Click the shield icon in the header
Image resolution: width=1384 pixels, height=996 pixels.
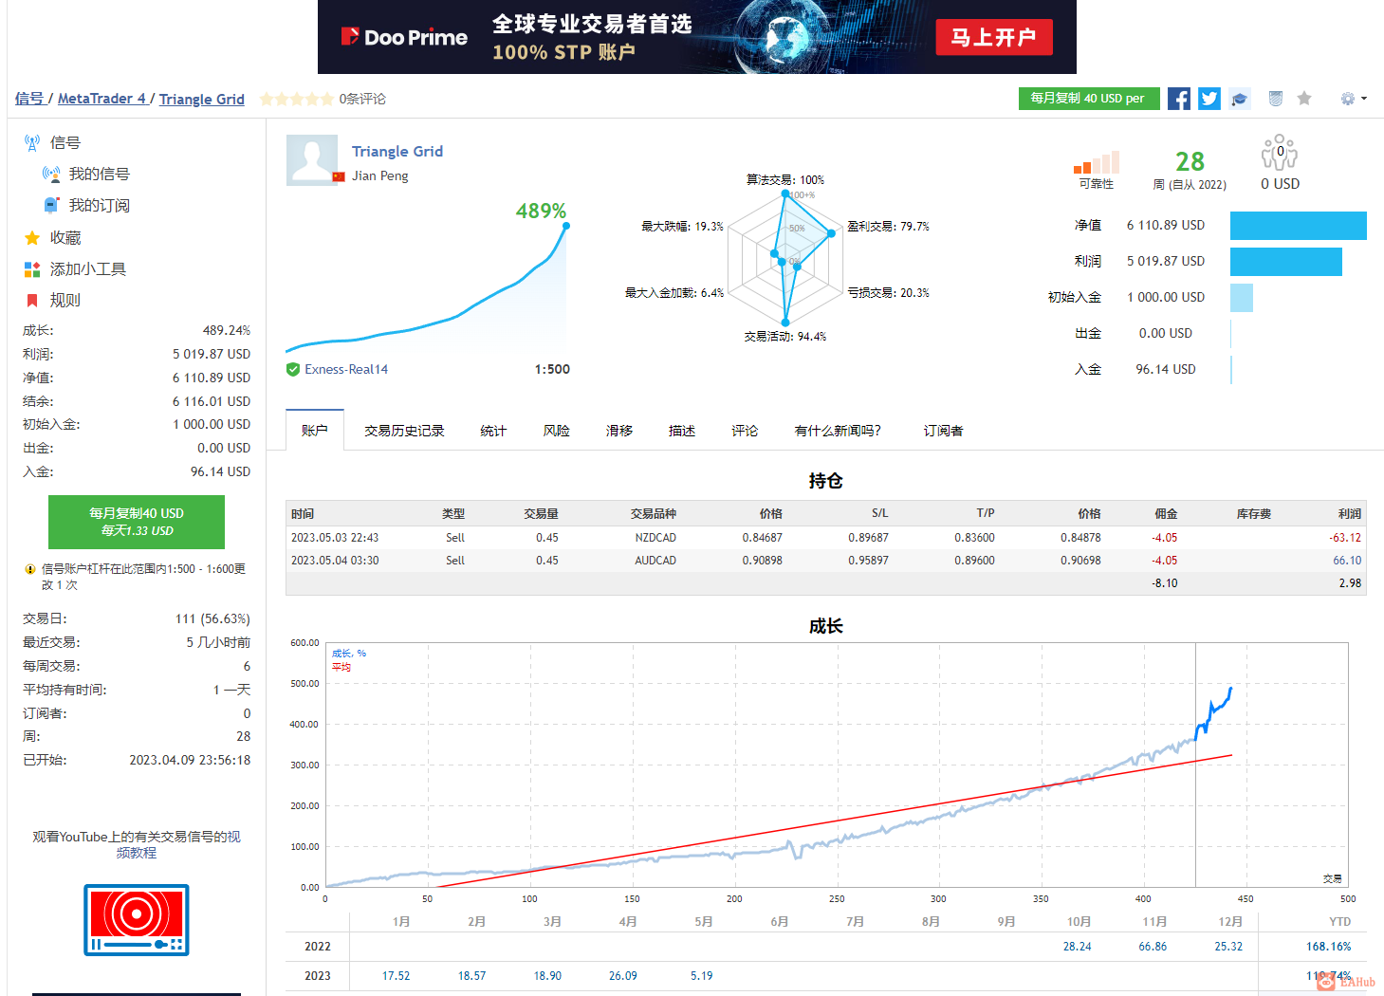coord(1276,99)
